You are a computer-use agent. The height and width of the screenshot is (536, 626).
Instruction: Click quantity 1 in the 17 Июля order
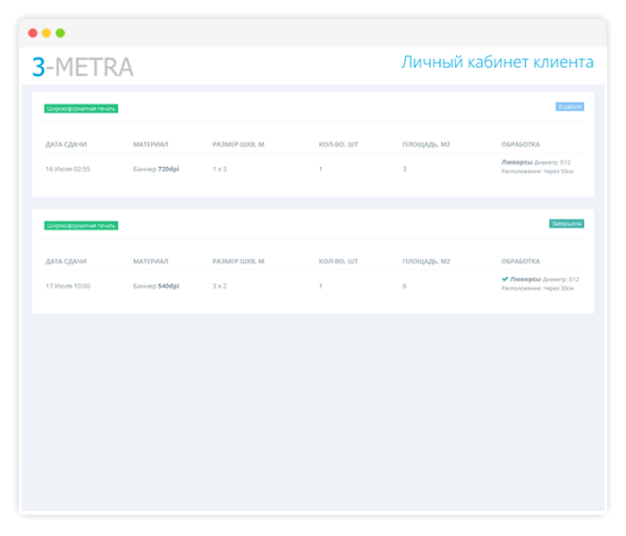(320, 286)
